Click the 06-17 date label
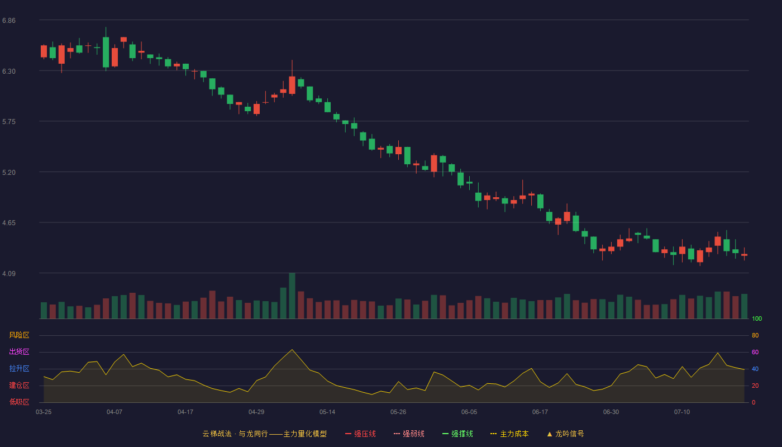Screen dimensions: 782x447 [x=540, y=412]
